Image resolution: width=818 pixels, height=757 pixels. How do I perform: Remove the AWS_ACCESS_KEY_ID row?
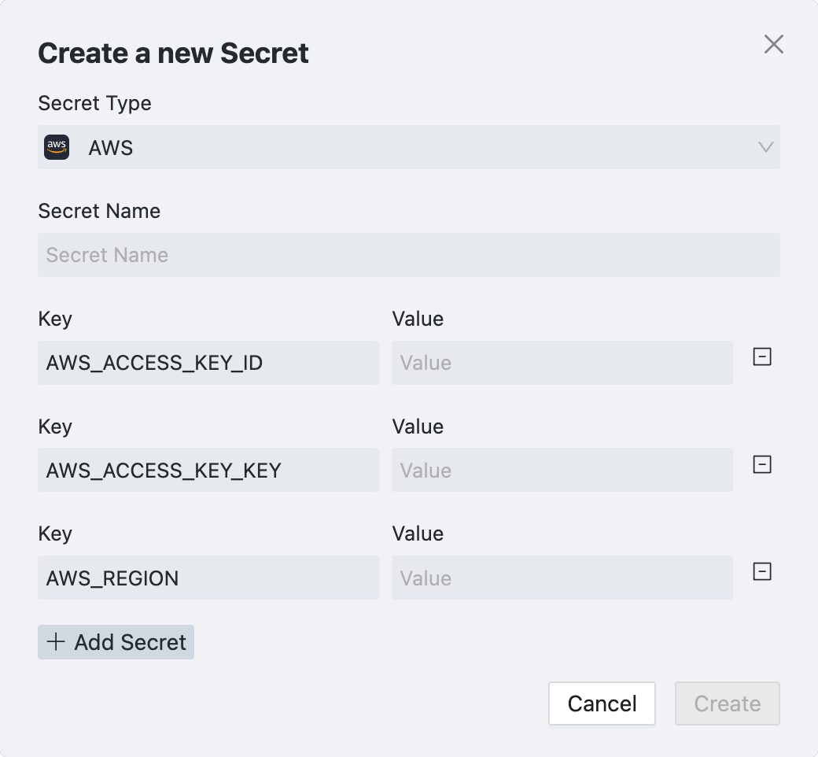point(762,357)
